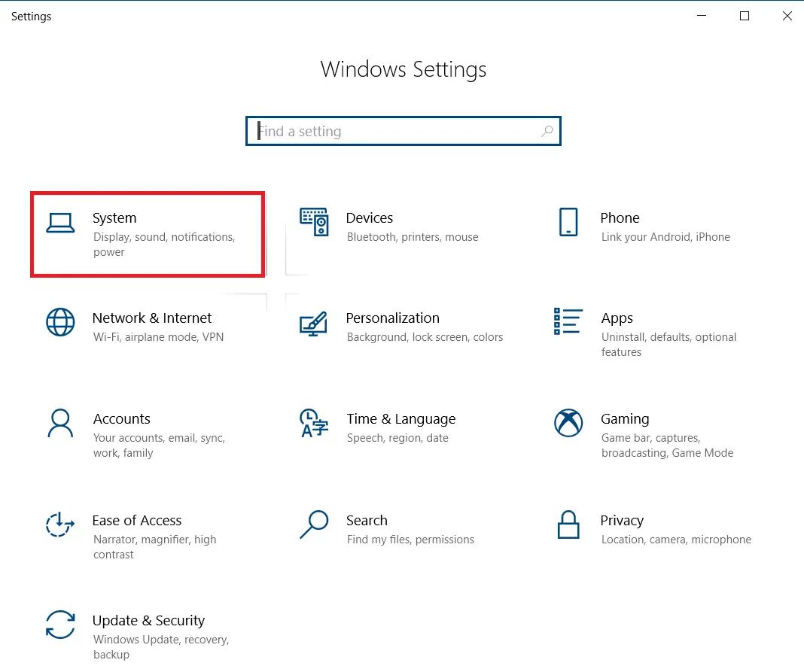Image resolution: width=804 pixels, height=672 pixels.
Task: Click the Devices keyboard-speaker icon
Action: (x=314, y=222)
